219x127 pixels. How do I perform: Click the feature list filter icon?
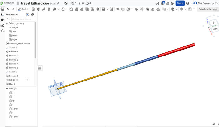tap(8, 19)
